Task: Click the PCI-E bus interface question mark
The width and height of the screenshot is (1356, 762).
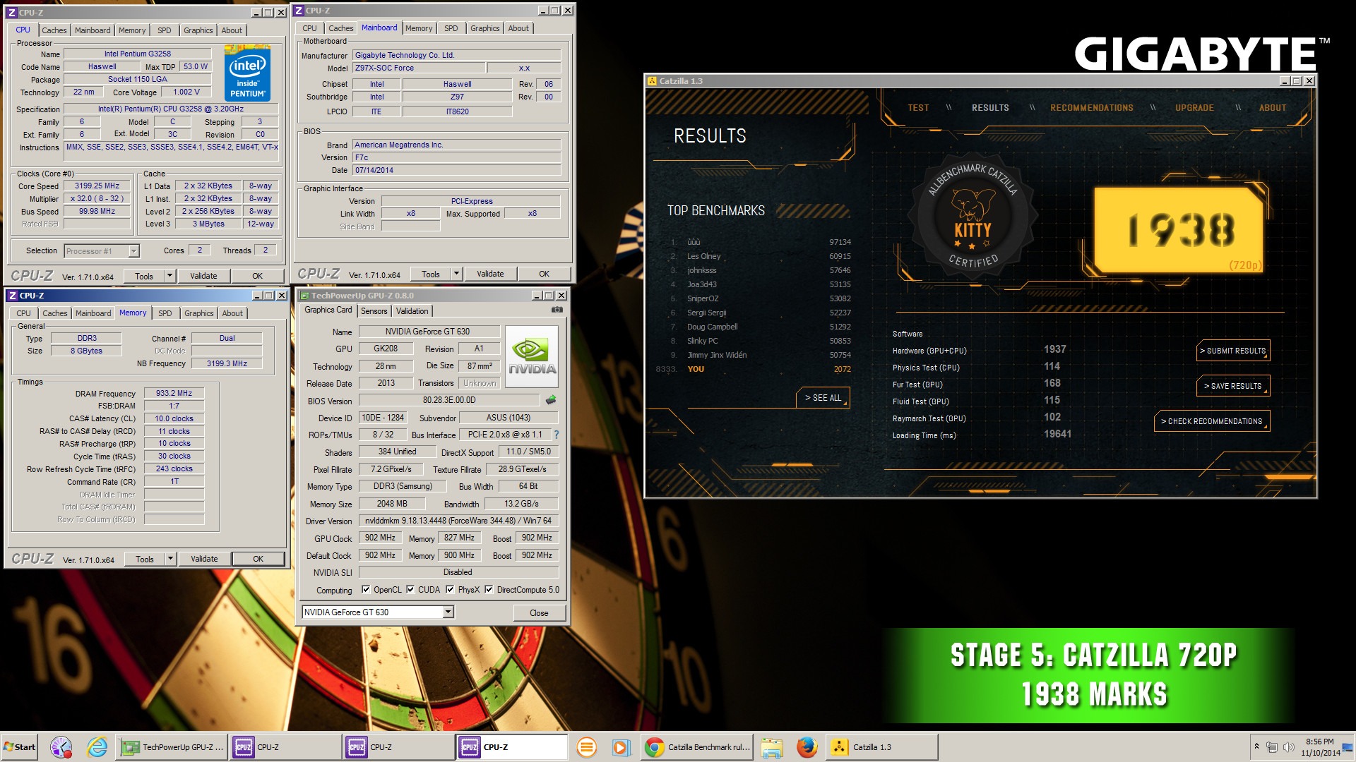Action: [556, 435]
